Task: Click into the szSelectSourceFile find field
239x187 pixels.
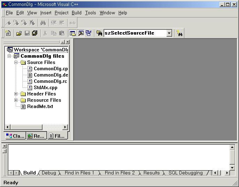Action: (x=135, y=33)
